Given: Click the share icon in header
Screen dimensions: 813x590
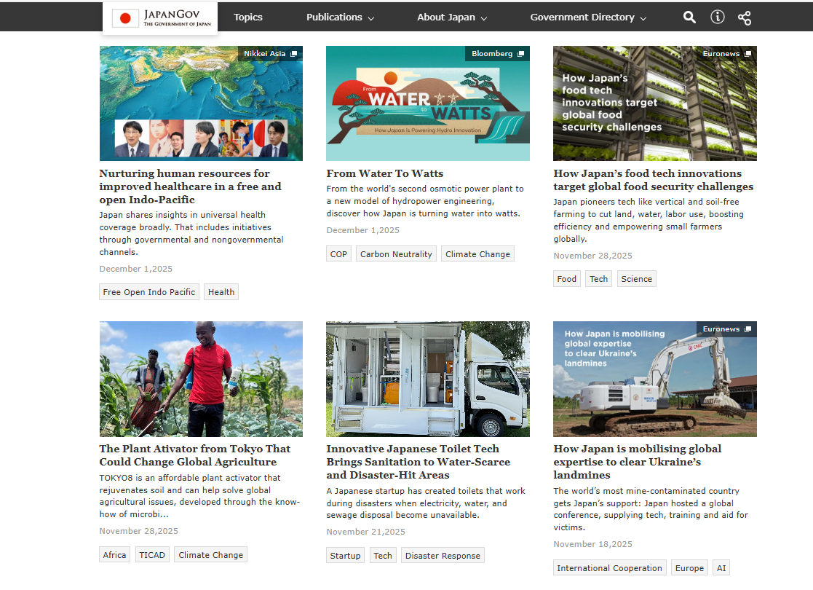Looking at the screenshot, I should [x=744, y=17].
